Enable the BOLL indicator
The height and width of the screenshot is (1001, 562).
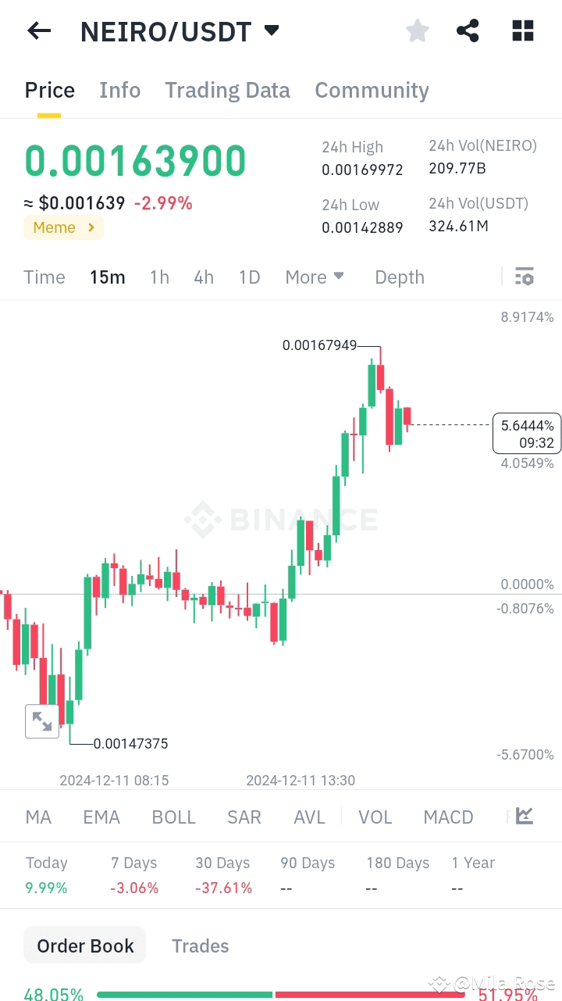click(x=173, y=817)
